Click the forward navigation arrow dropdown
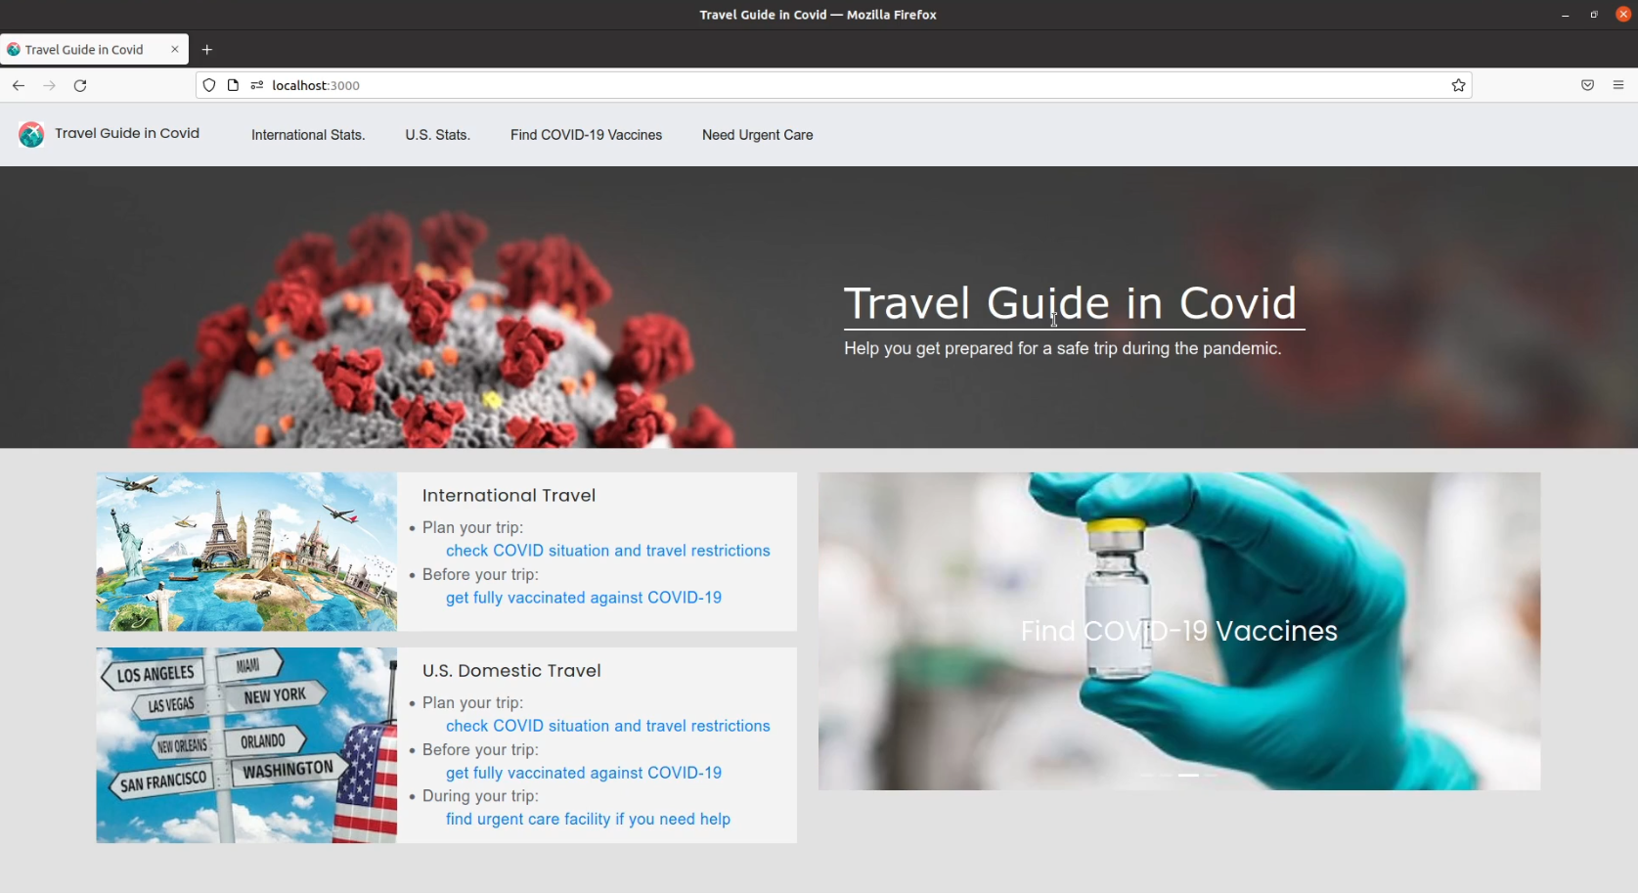1638x893 pixels. pos(49,85)
